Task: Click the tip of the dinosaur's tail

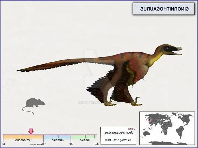Action: pos(18,71)
